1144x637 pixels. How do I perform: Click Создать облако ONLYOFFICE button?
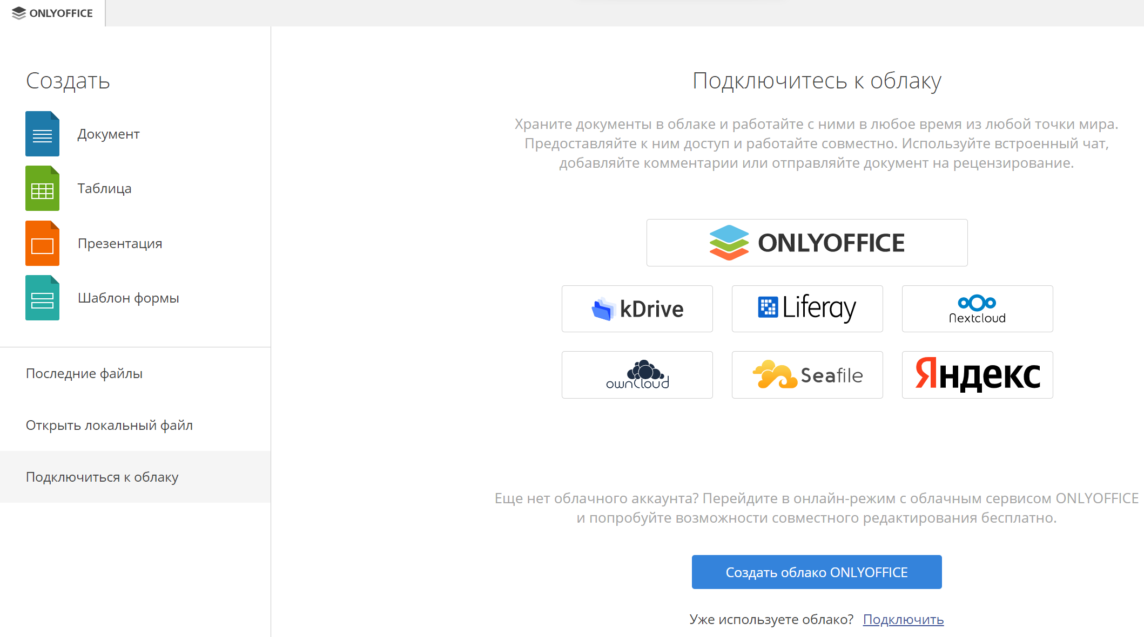pos(817,572)
